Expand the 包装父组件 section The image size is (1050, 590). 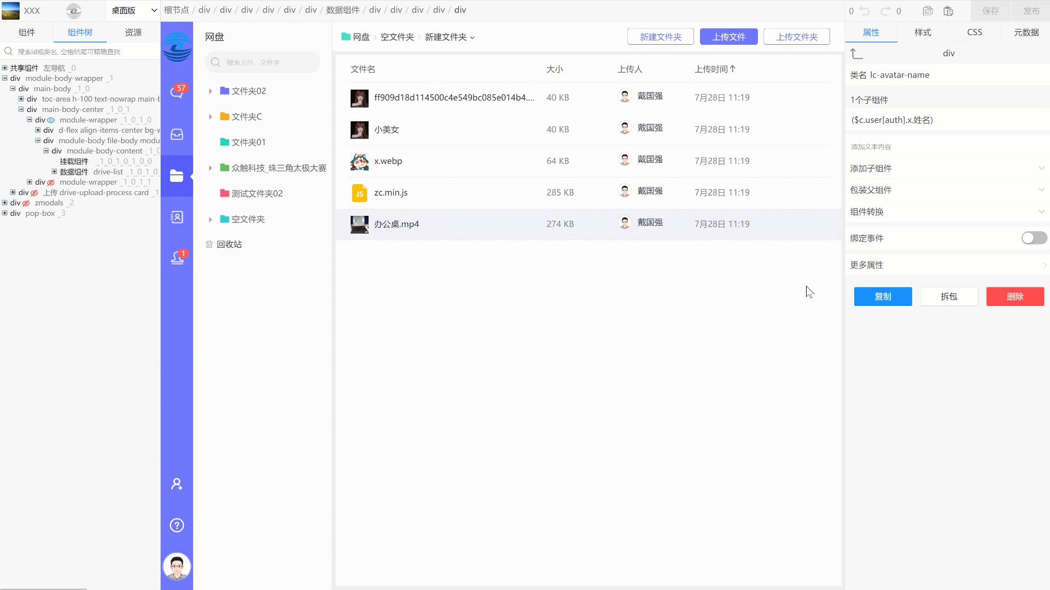[948, 190]
